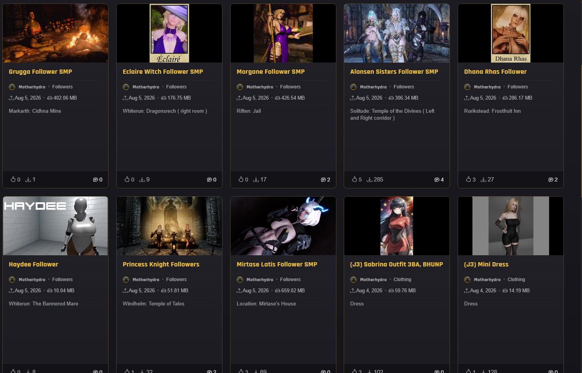Click download icon on Grugga Follower SMP card
582x373 pixels.
click(28, 180)
